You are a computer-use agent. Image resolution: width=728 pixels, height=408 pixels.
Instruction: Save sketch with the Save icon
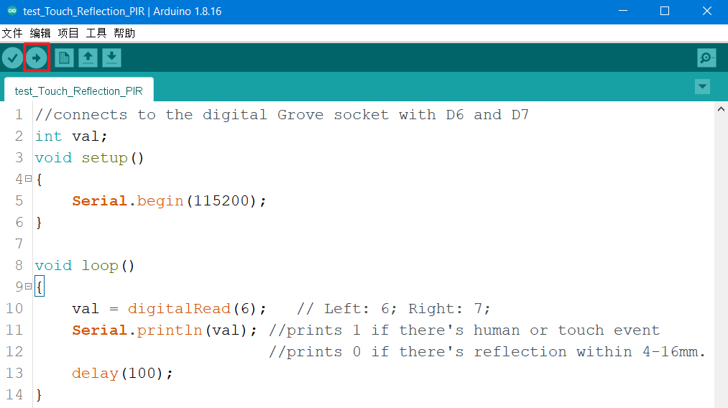111,58
